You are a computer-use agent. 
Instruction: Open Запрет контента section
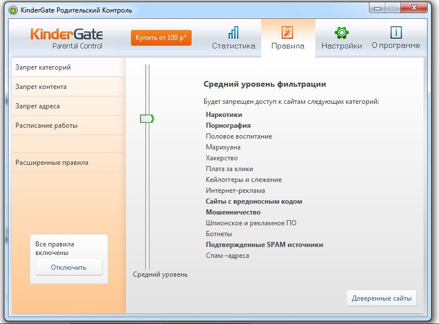pyautogui.click(x=41, y=87)
